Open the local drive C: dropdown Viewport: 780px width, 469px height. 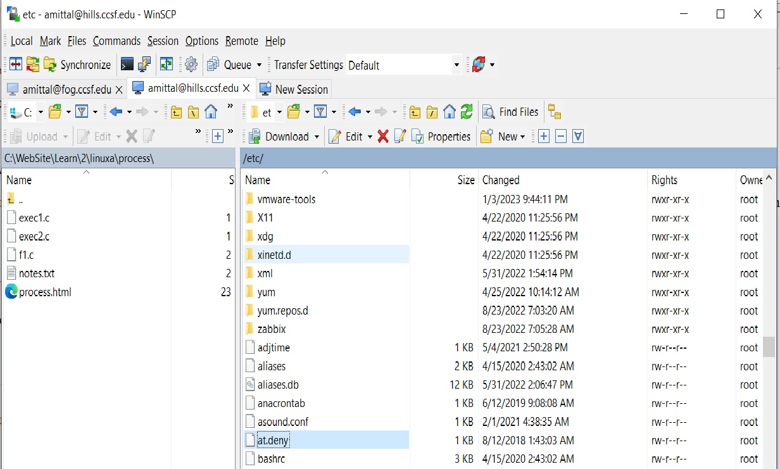[41, 112]
